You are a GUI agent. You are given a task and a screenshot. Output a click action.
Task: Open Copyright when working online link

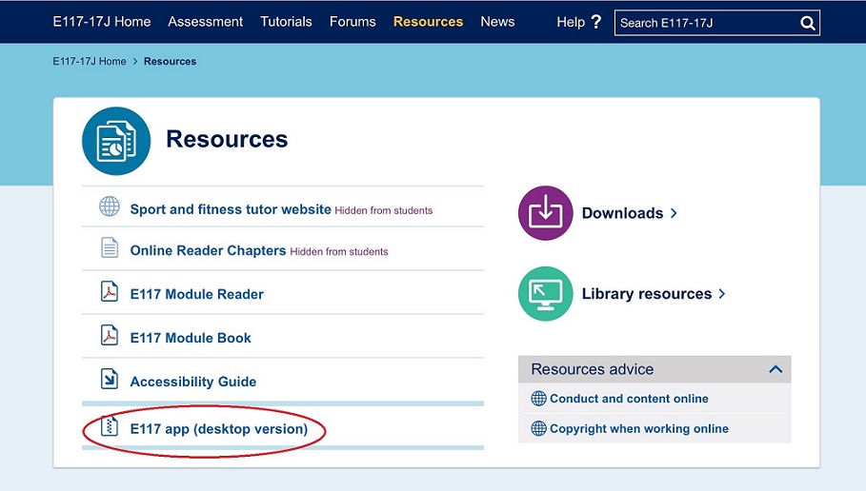click(x=639, y=428)
